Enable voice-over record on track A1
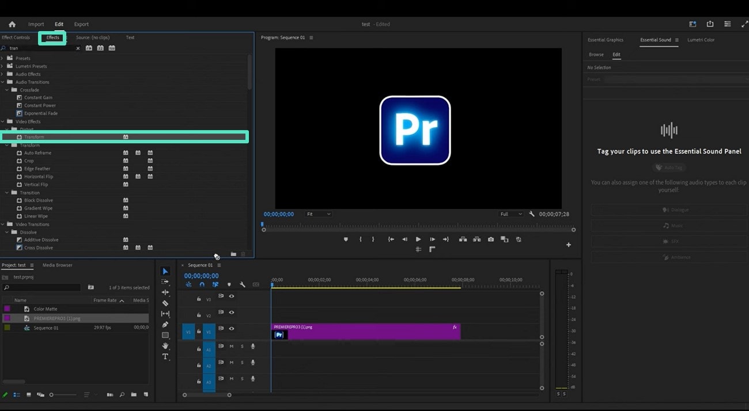 [x=253, y=347]
